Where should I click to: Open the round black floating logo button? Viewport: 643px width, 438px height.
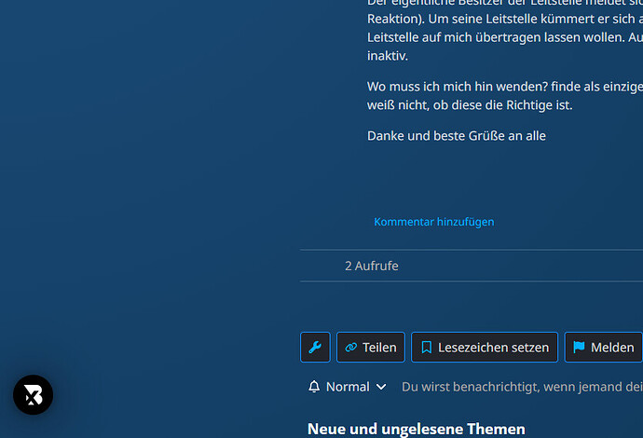33,394
